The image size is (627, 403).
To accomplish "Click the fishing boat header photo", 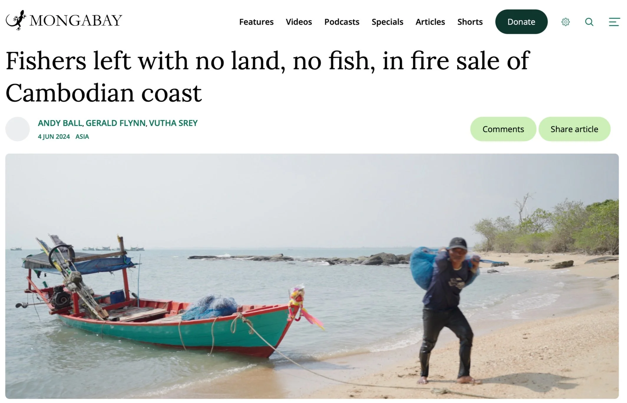I will coord(312,276).
